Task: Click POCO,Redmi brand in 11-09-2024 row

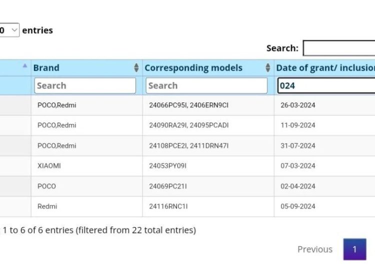Action: (87, 125)
